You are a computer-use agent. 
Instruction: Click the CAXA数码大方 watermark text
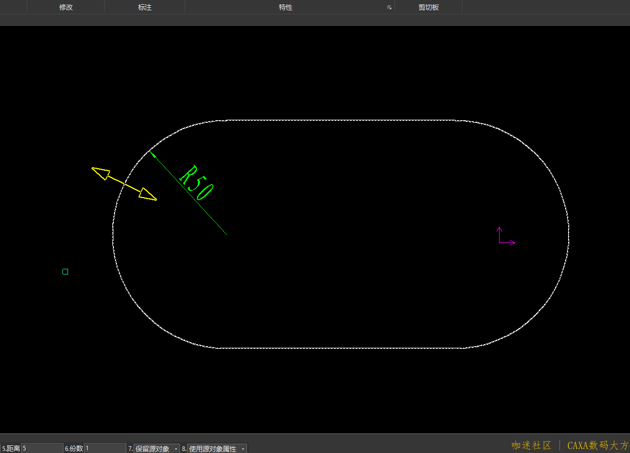pyautogui.click(x=598, y=445)
